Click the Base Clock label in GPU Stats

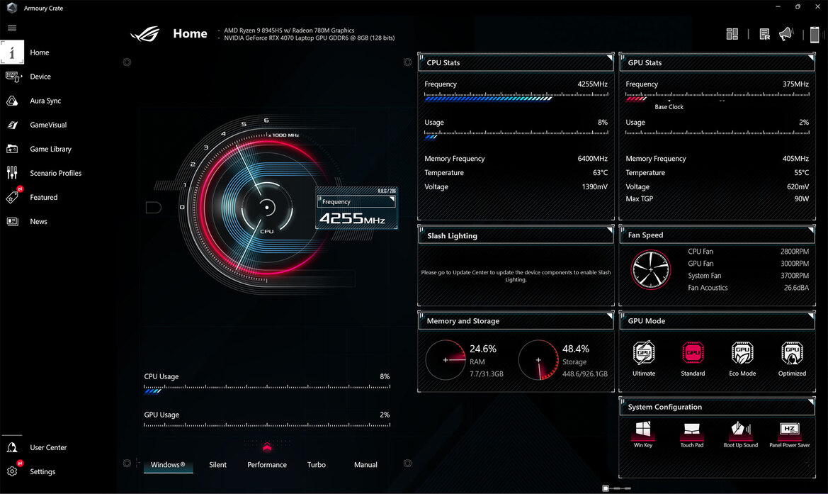(x=669, y=107)
